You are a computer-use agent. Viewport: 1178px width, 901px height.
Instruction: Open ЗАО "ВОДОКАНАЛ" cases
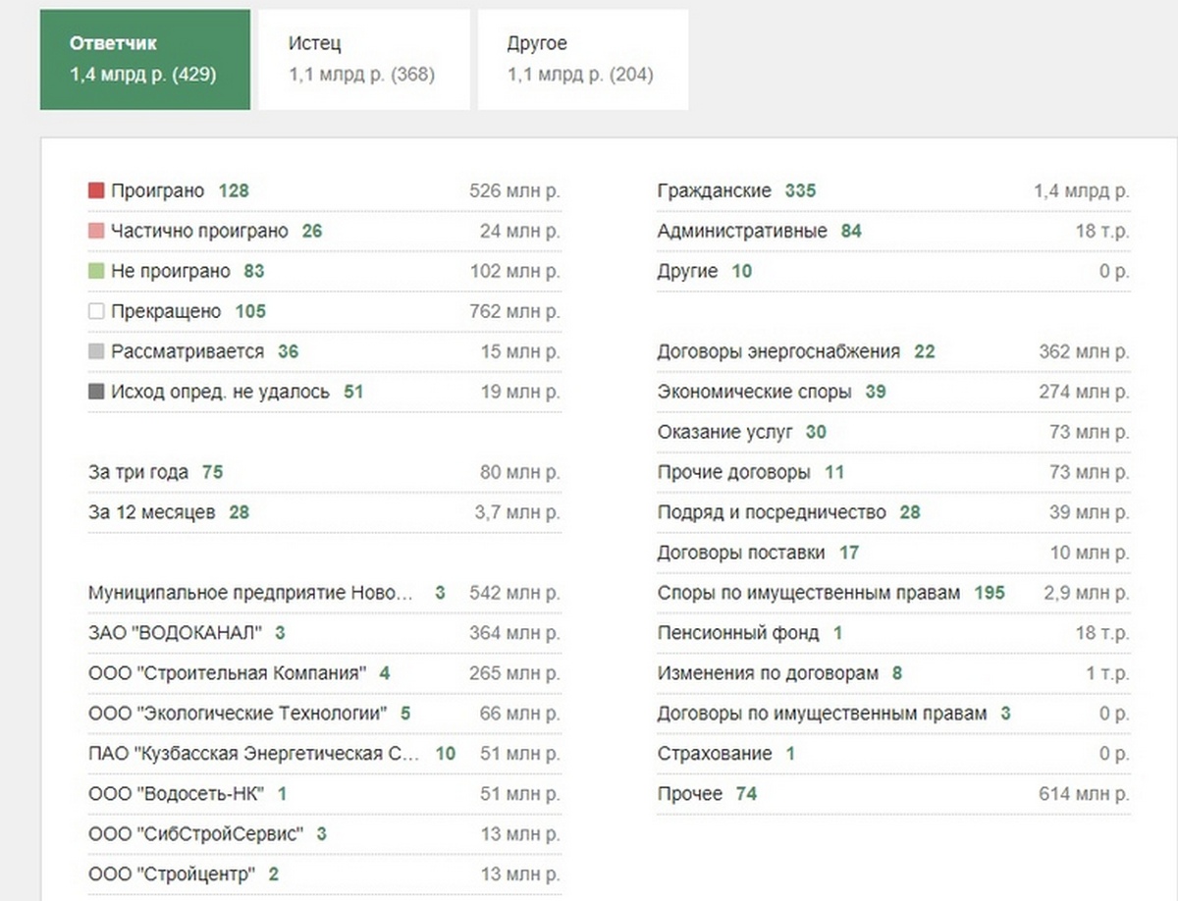coord(175,633)
